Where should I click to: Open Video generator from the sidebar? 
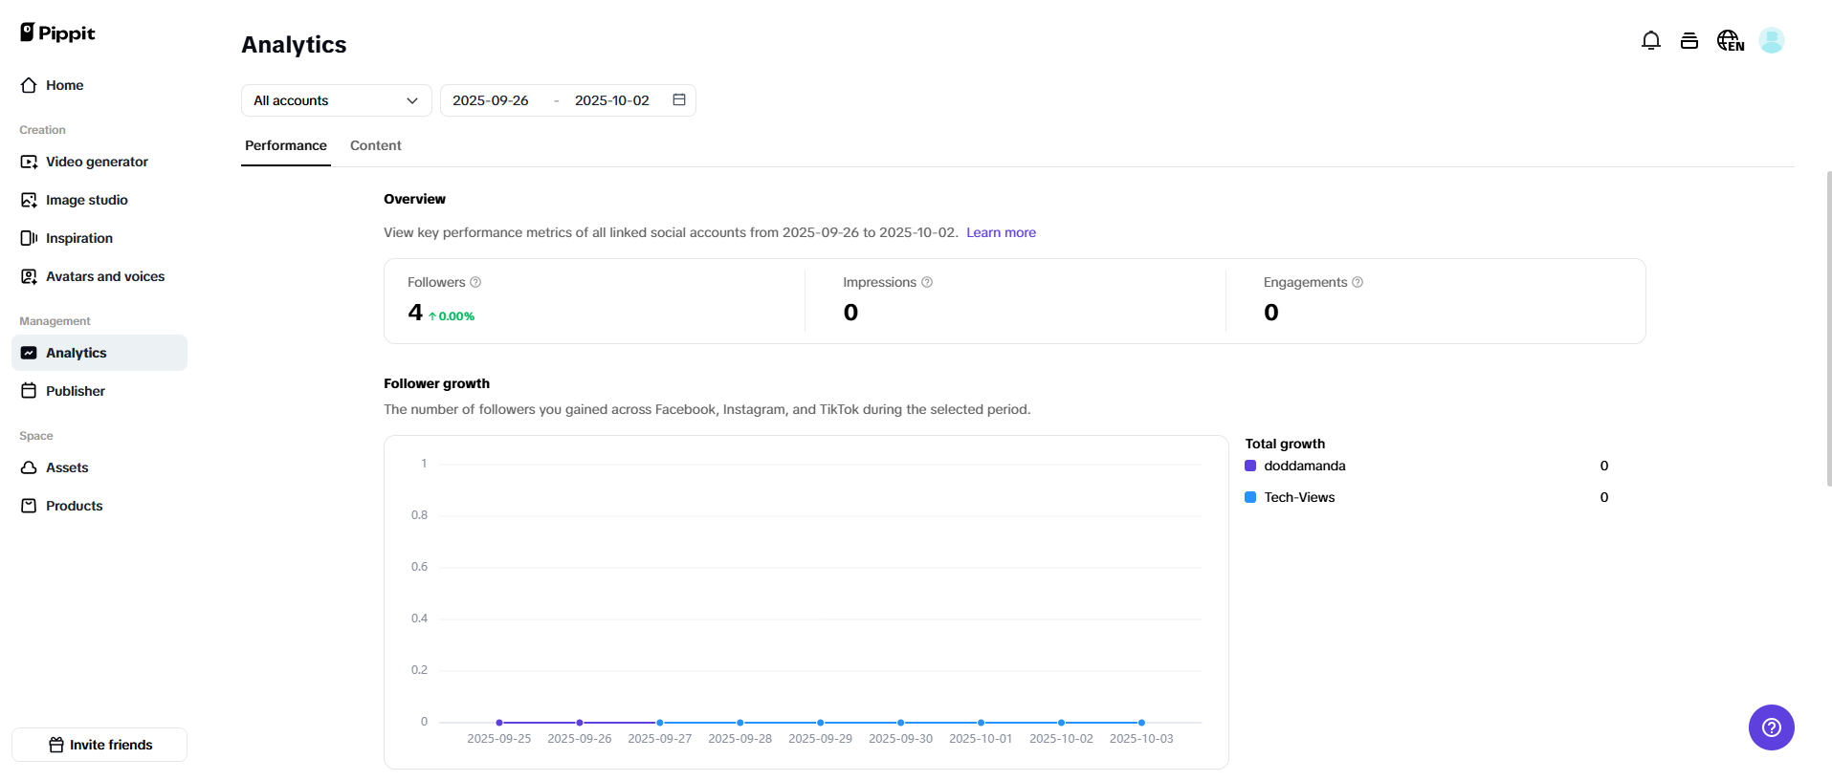97,162
